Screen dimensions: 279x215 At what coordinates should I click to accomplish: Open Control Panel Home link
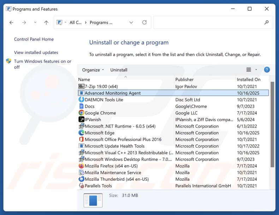pyautogui.click(x=34, y=39)
